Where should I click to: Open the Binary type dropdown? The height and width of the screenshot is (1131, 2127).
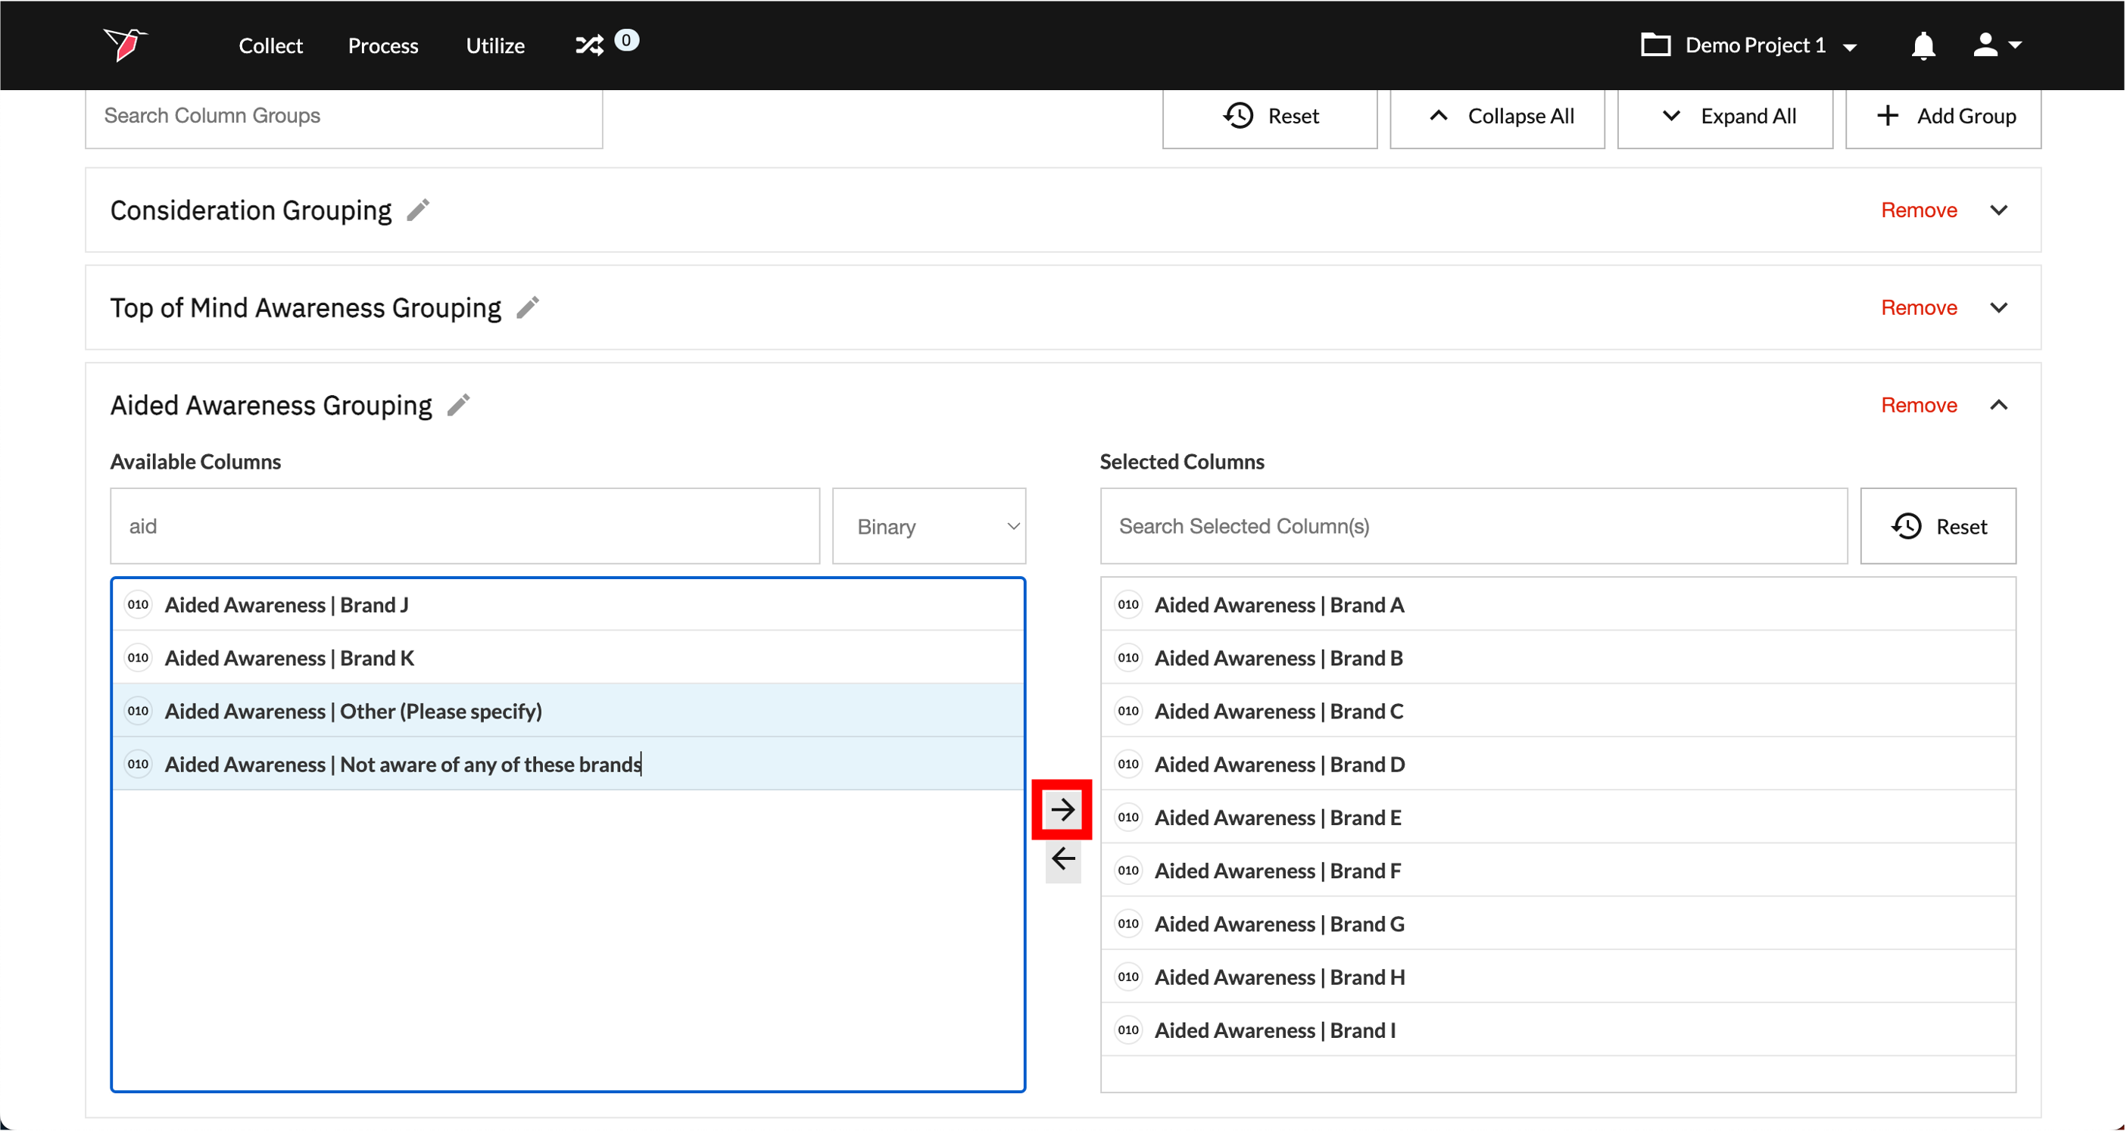[x=928, y=526]
